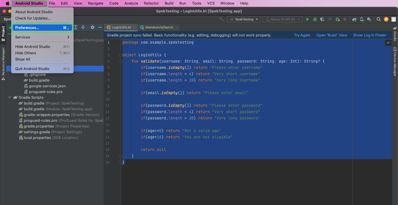Choose Hide Android Studio
The image size is (398, 205).
(42, 47)
